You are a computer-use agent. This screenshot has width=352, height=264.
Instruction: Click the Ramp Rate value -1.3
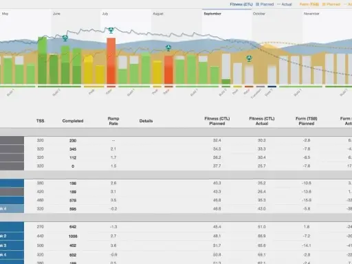tap(113, 227)
